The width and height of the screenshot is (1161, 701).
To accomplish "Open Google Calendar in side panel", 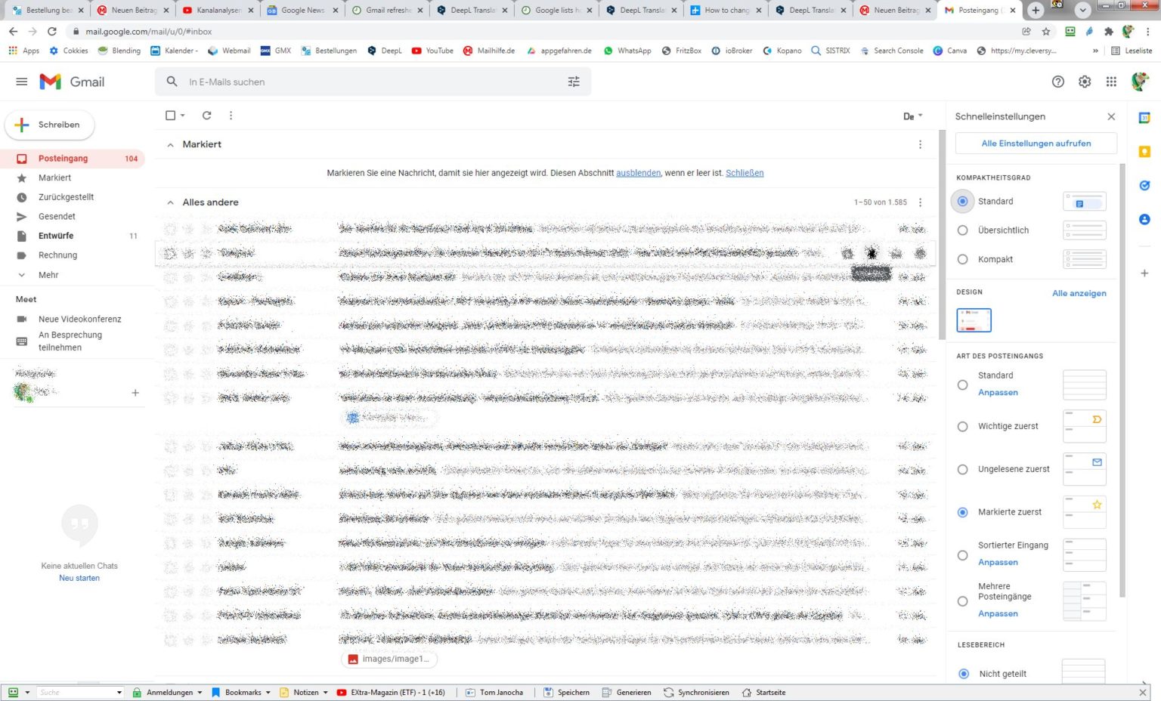I will [1144, 118].
